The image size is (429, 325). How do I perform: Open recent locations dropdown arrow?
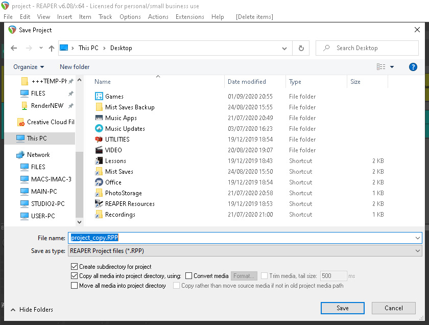coord(41,48)
